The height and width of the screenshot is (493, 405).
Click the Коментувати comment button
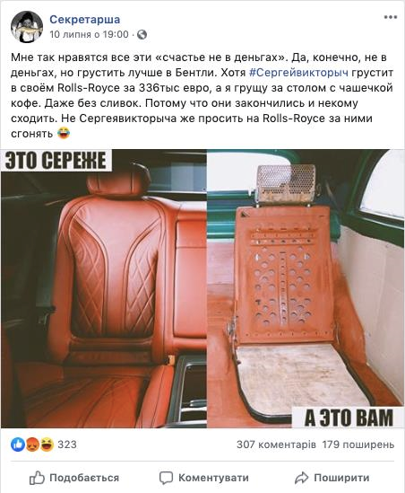(204, 478)
